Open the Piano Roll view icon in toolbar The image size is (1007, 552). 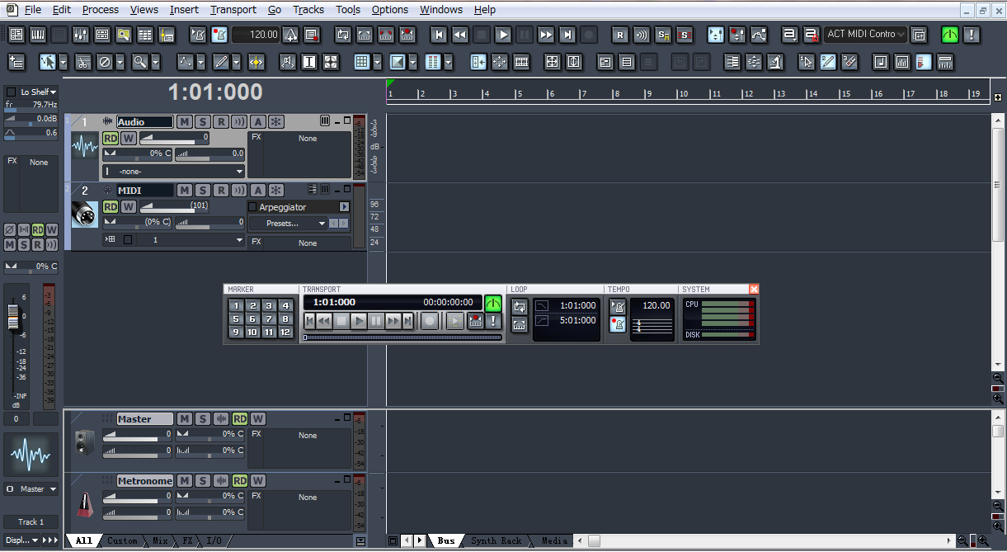(x=38, y=35)
